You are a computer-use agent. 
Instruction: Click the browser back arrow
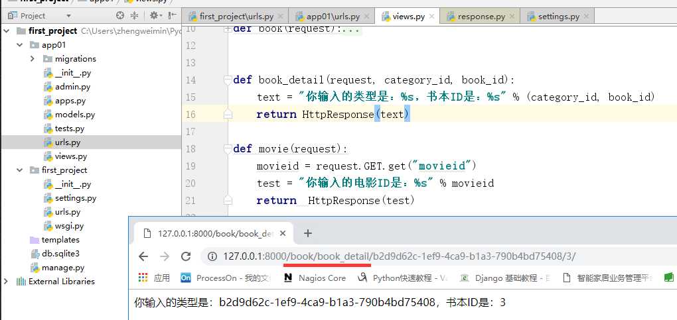pos(143,256)
